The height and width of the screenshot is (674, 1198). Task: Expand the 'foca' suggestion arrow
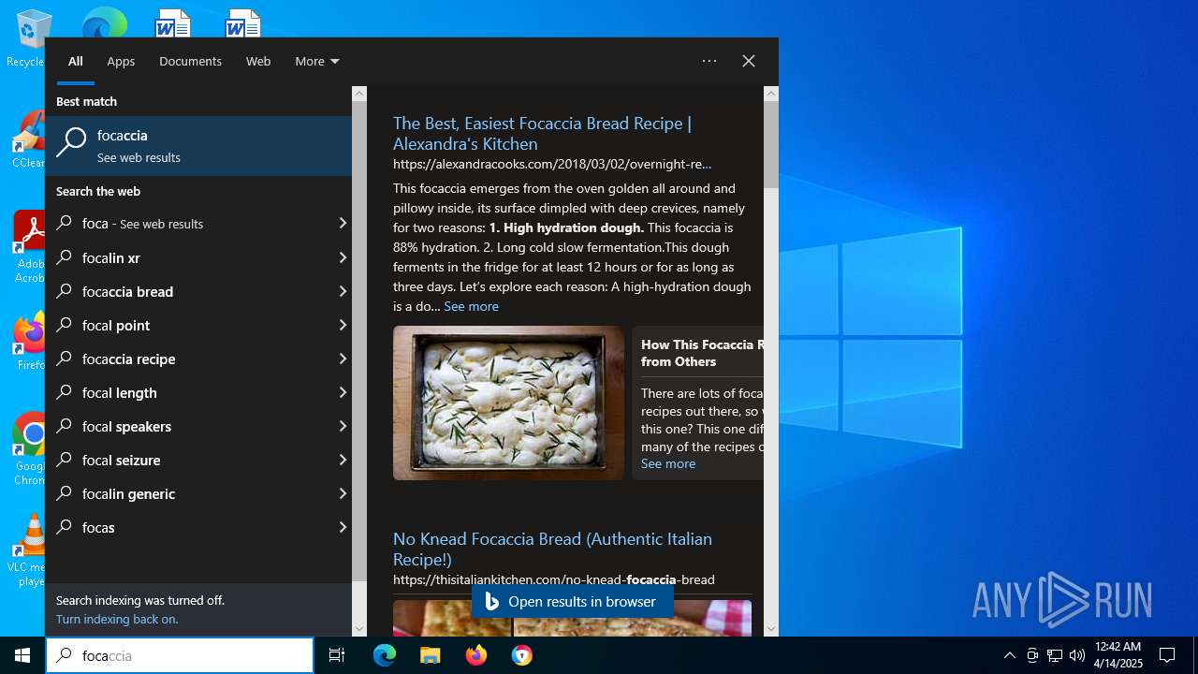click(x=343, y=224)
